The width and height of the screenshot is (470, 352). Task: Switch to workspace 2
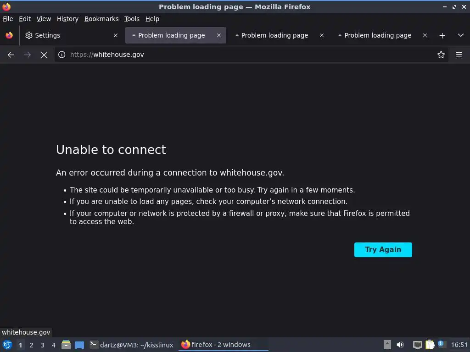tap(32, 345)
